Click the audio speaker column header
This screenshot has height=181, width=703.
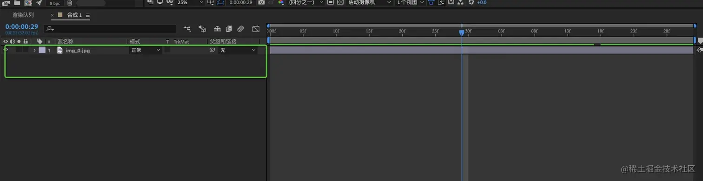pos(12,42)
